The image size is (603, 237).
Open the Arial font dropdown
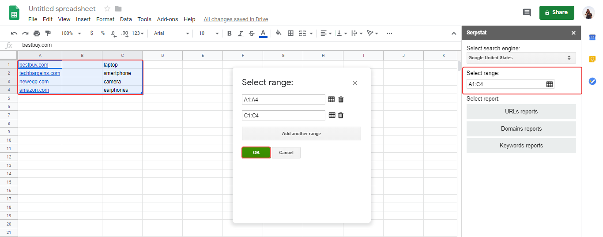click(x=171, y=34)
